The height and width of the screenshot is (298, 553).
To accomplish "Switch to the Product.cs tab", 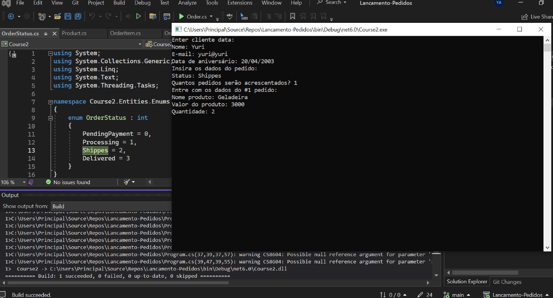I will pos(74,33).
